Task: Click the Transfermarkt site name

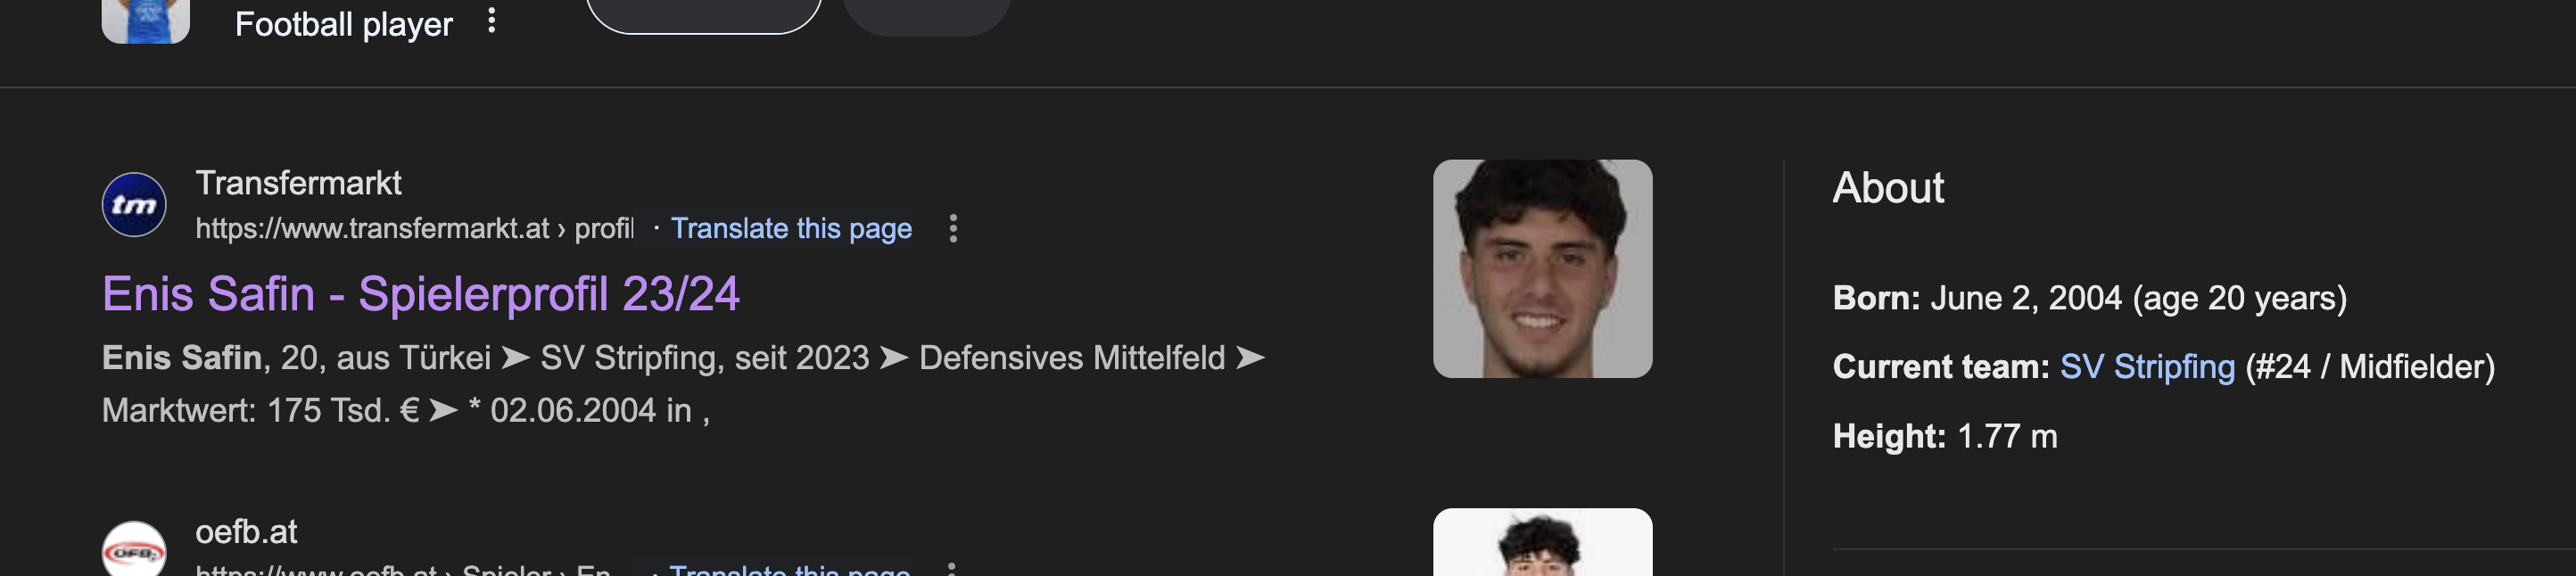Action: coord(298,183)
